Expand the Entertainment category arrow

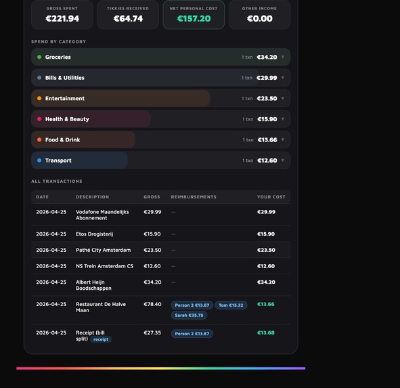(283, 98)
